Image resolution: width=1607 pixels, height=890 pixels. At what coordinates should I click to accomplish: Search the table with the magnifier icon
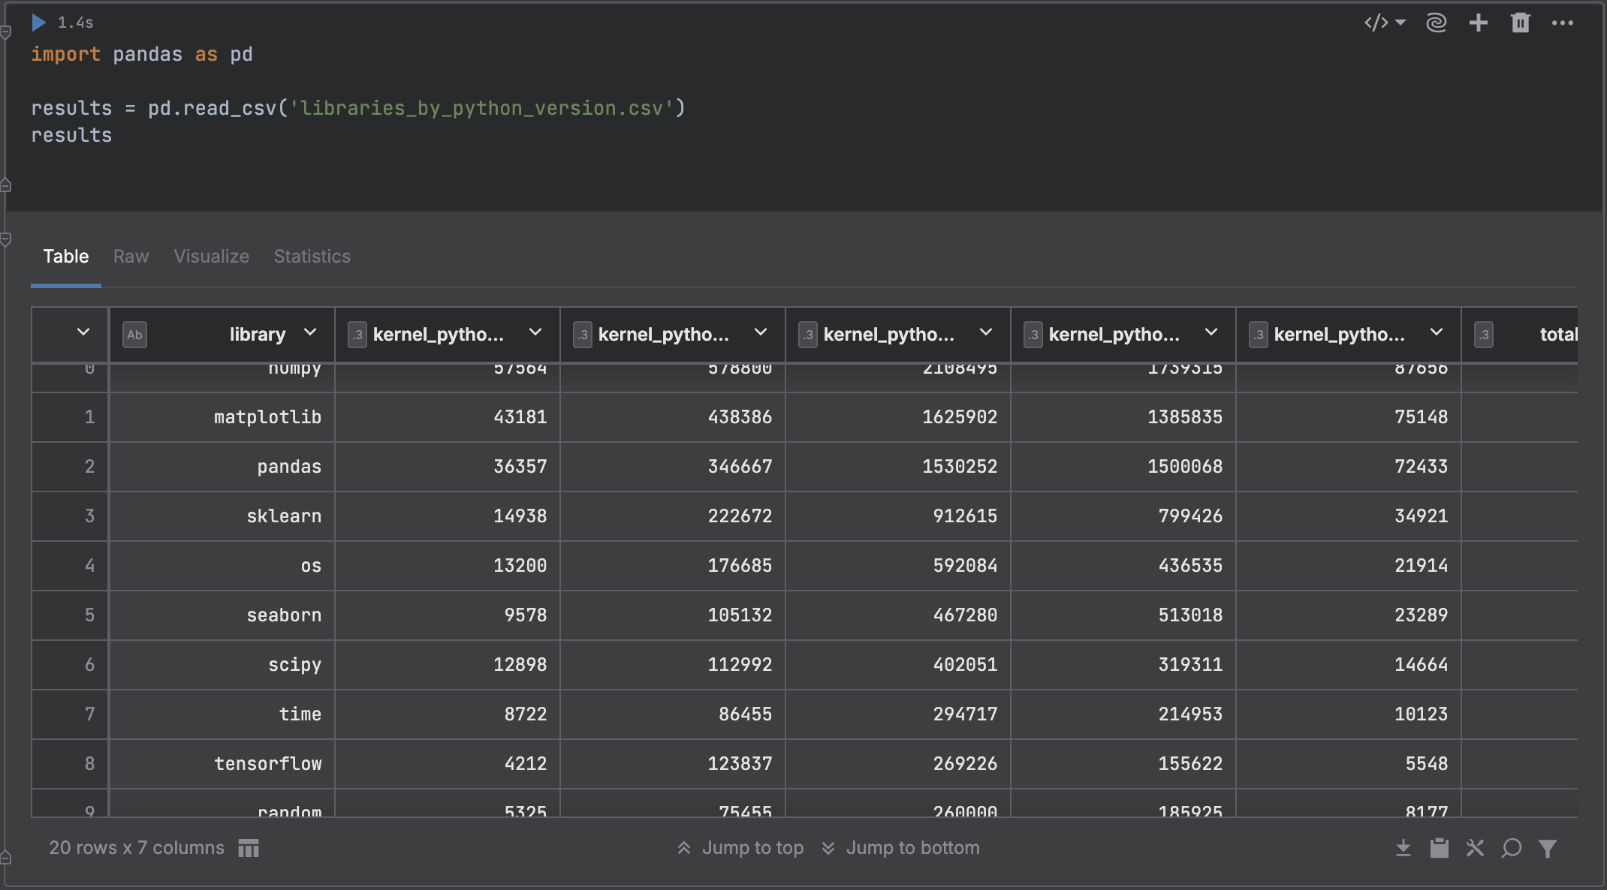1512,847
